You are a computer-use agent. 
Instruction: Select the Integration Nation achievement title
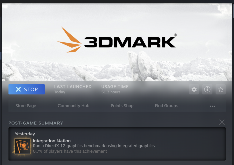pos(52,141)
